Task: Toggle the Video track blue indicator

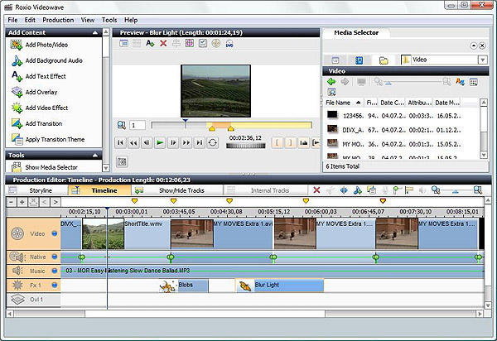Action: tap(55, 233)
